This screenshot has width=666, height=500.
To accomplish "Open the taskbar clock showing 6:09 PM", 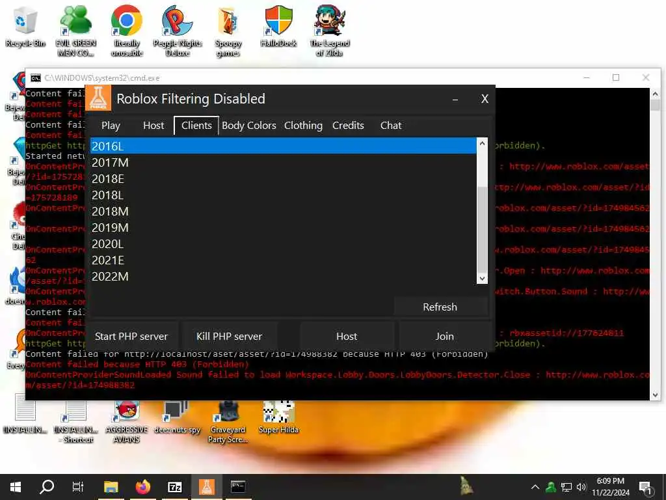I will [x=610, y=487].
